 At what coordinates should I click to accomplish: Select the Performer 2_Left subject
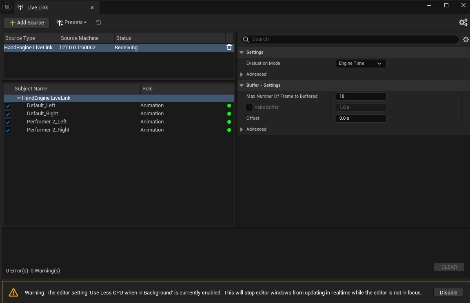pyautogui.click(x=47, y=121)
